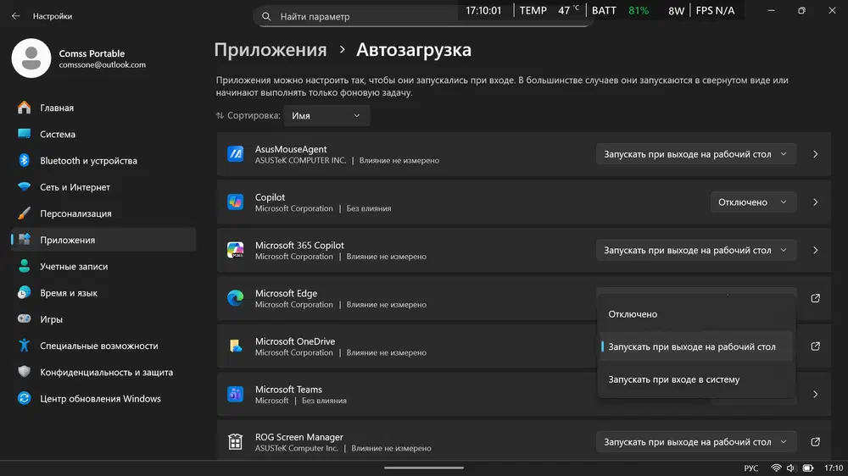The height and width of the screenshot is (476, 848).
Task: Click the ASUSTeK COMPUTER INC. publisher text
Action: tap(300, 160)
